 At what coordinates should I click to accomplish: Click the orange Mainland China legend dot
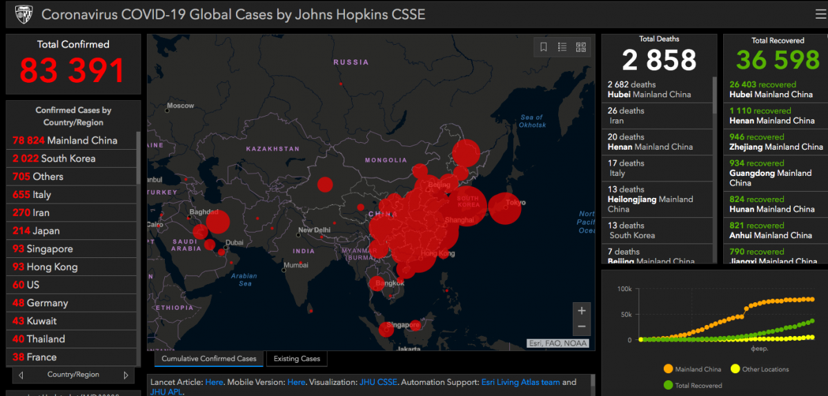click(x=668, y=369)
